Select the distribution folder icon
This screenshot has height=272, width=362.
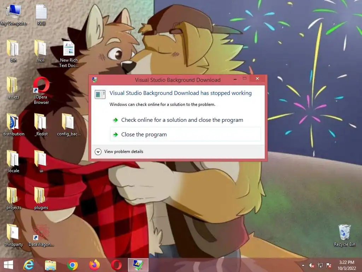click(13, 125)
